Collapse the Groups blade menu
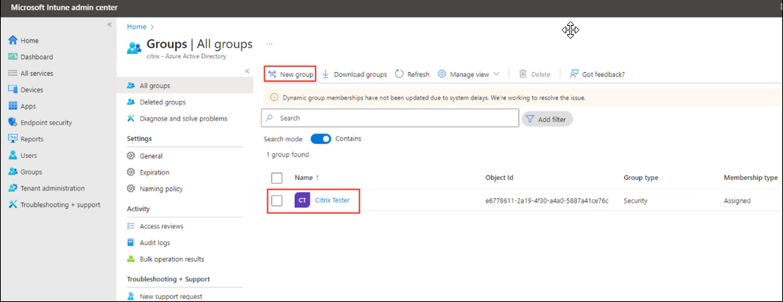The height and width of the screenshot is (302, 783). pos(247,71)
